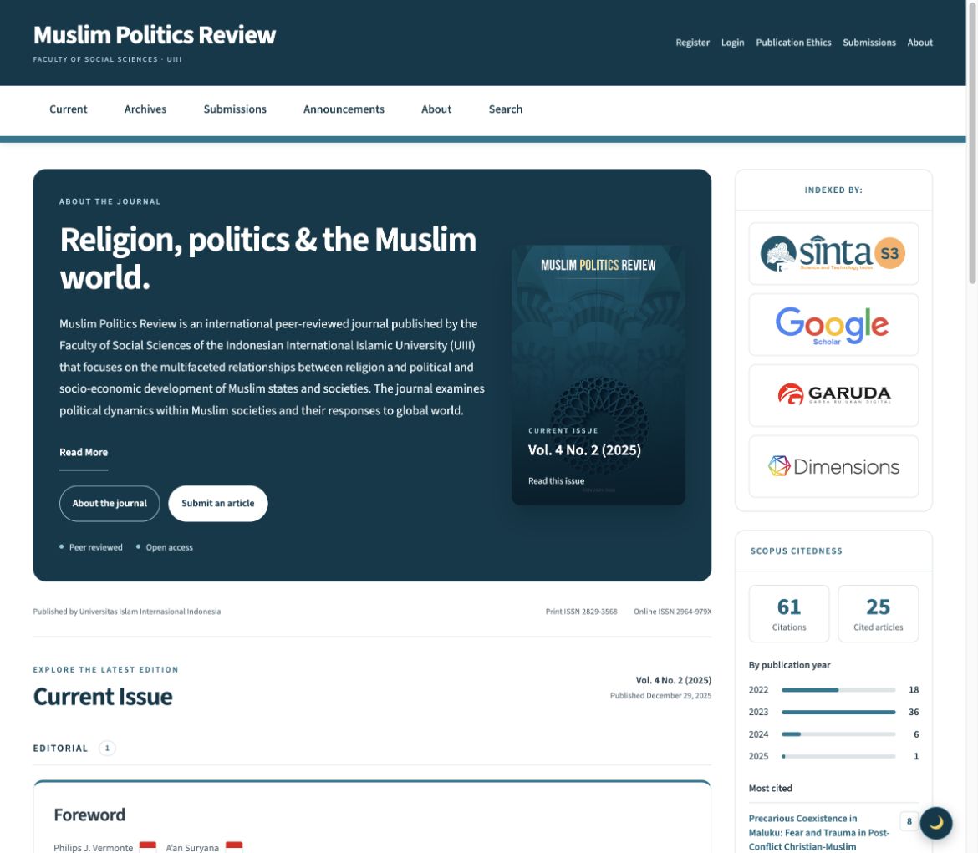Open the Sinta S3 index logo
Screen dimensions: 978x853
(833, 253)
